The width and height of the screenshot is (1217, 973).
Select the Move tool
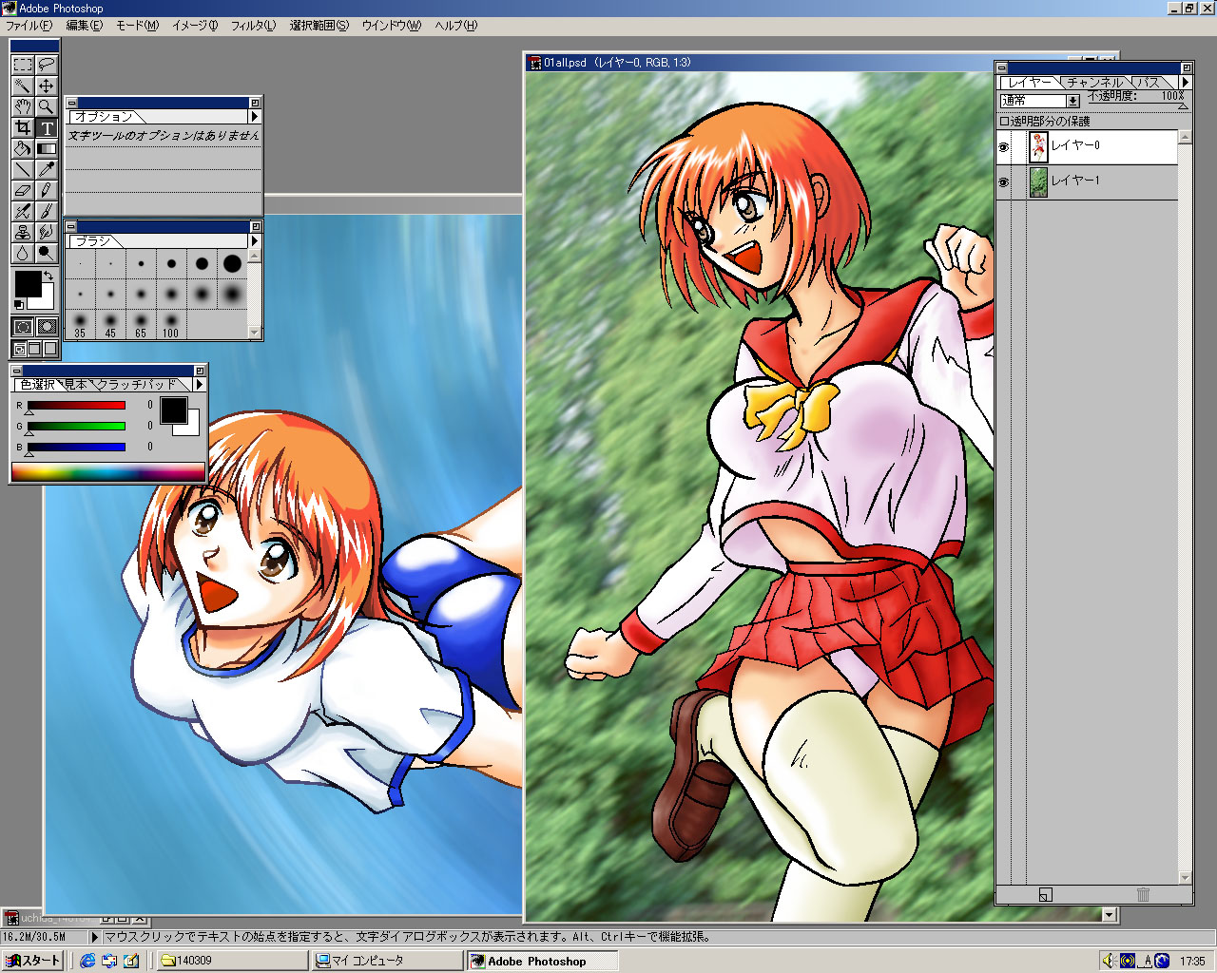(x=46, y=86)
